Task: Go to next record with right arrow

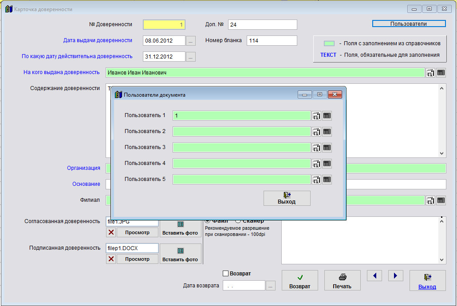Action: 395,276
